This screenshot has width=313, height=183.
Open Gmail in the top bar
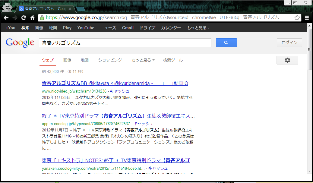pos(128,28)
